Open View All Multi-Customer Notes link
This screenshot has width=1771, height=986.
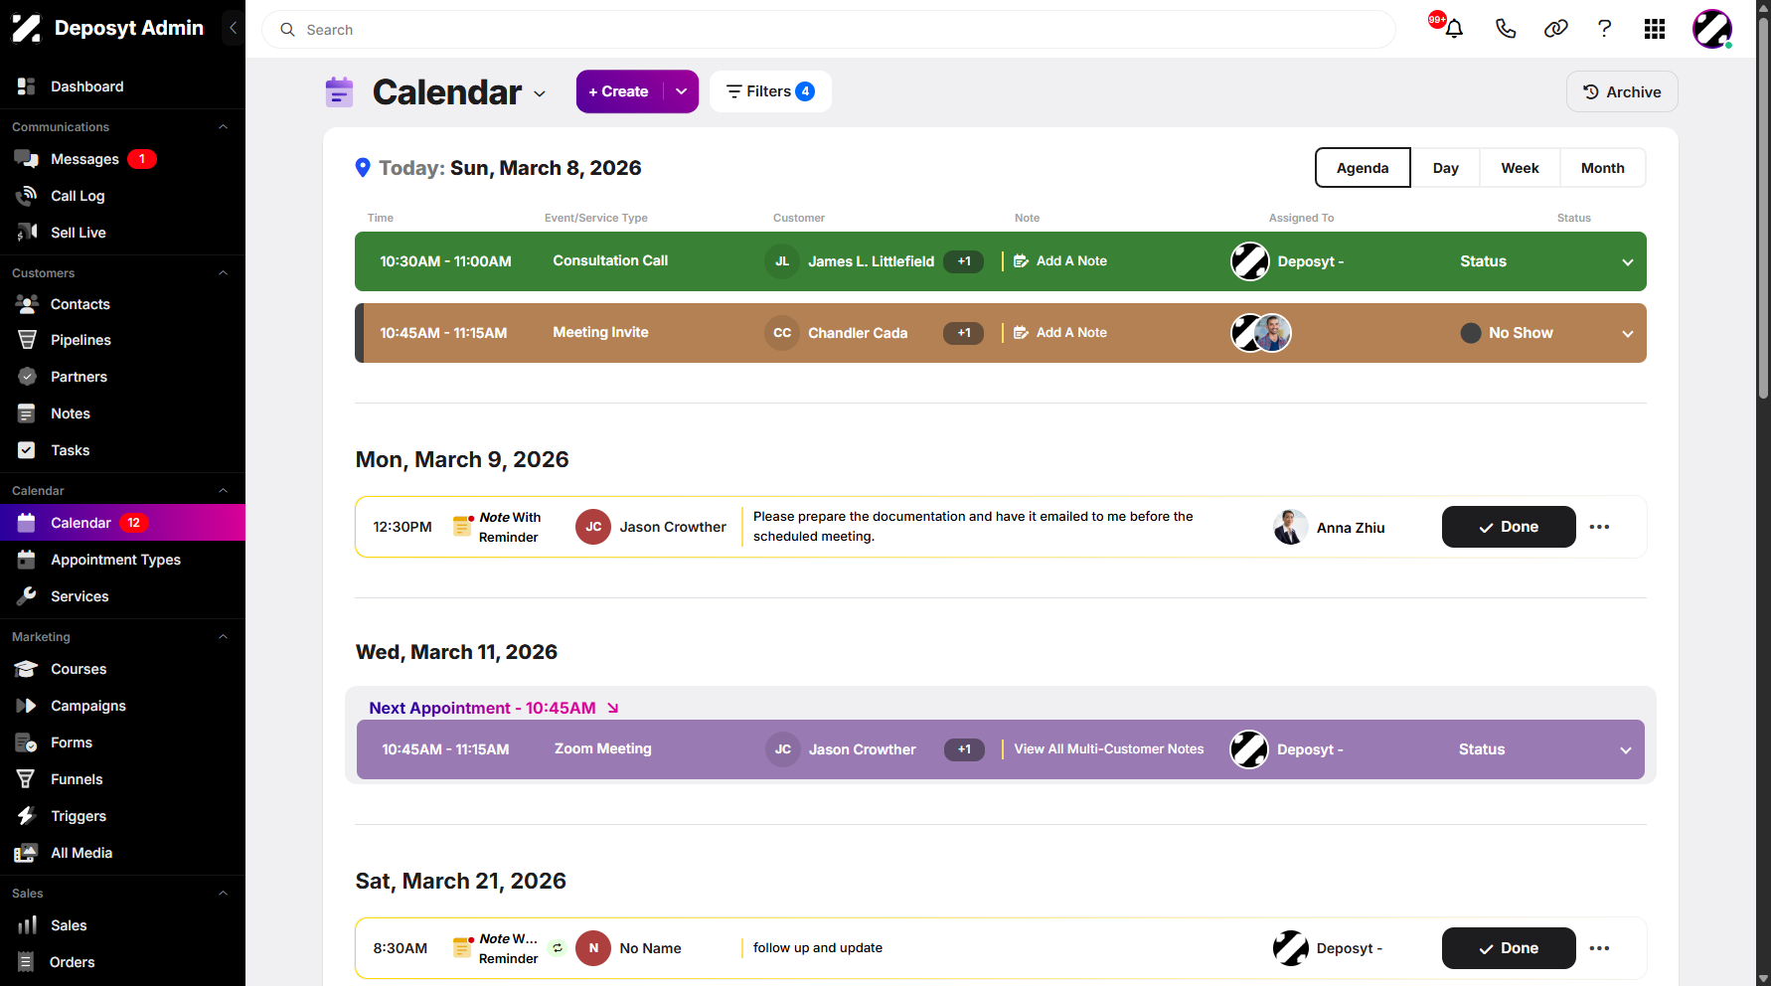1109,749
